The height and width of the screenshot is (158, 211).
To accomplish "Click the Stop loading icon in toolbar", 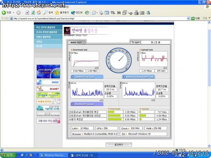I will (x=27, y=13).
